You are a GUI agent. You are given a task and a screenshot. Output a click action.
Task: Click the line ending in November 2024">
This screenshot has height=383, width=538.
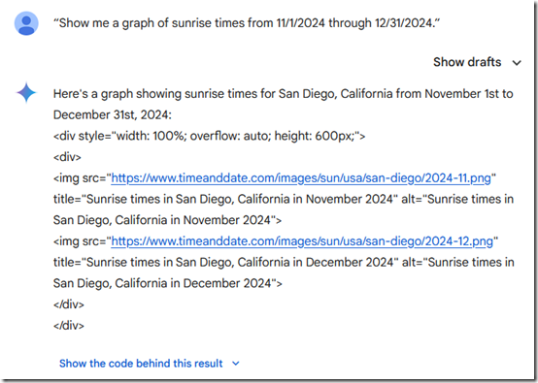[167, 220]
